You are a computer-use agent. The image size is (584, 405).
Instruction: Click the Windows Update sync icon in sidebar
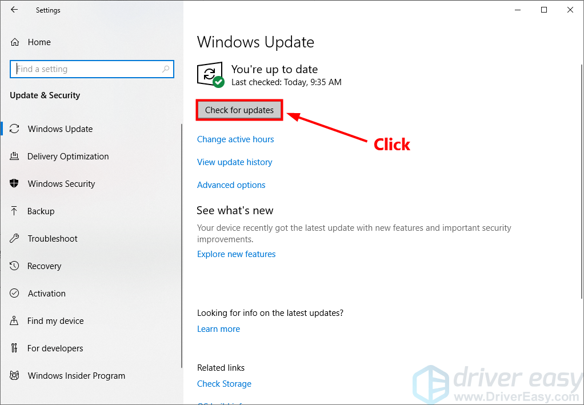point(14,129)
